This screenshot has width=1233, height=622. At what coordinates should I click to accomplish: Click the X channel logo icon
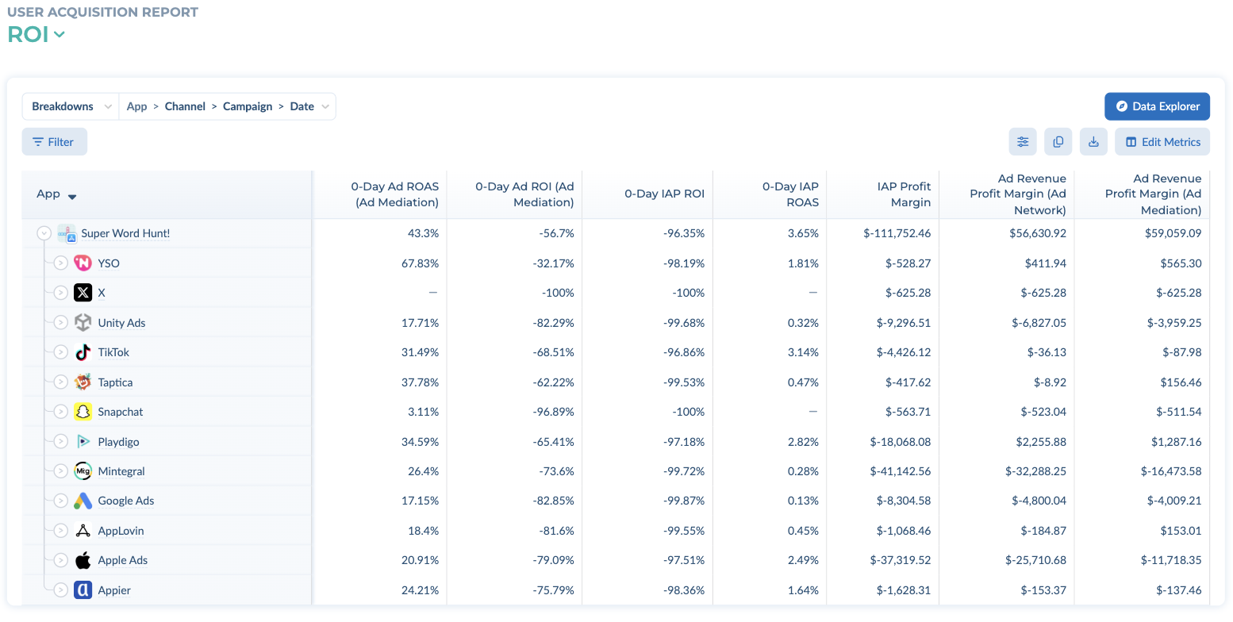point(83,293)
